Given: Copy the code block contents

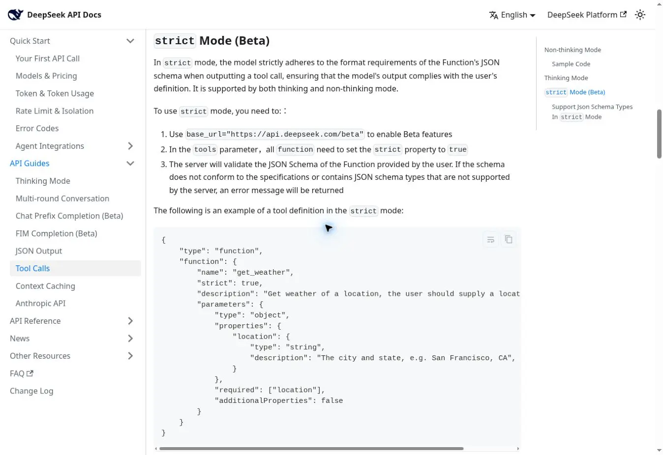Looking at the screenshot, I should pyautogui.click(x=509, y=239).
